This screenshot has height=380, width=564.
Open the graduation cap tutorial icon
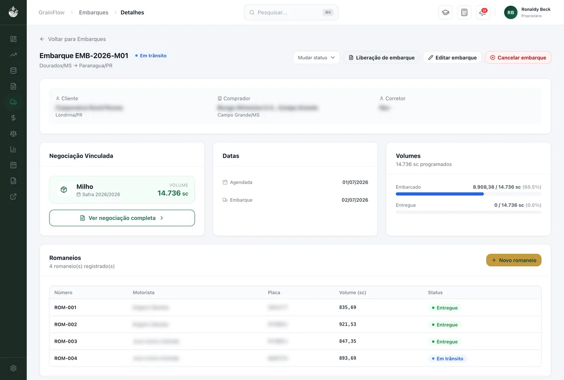(446, 13)
